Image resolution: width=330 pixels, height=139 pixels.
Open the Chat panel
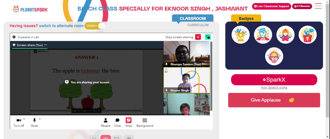click(117, 123)
